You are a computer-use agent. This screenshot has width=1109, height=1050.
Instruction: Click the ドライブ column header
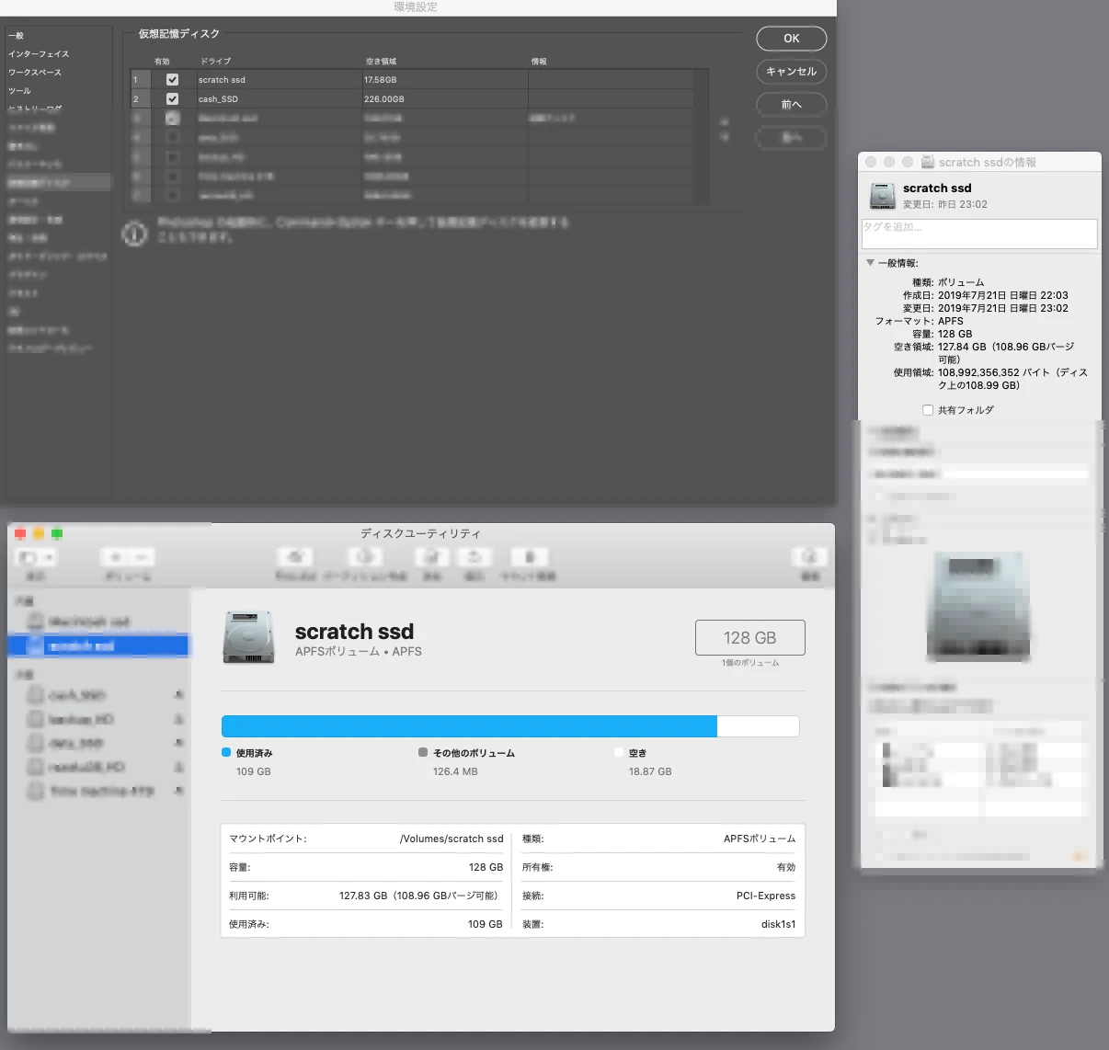click(216, 62)
